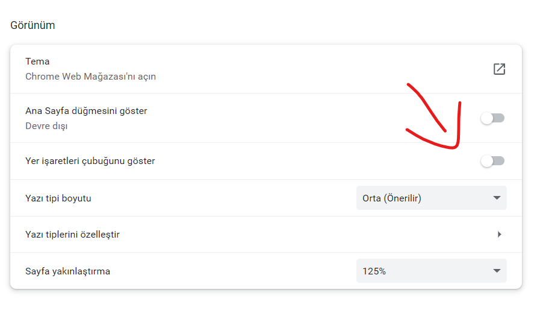Click the arrow on the 125% dropdown
The image size is (540, 313).
coord(497,271)
